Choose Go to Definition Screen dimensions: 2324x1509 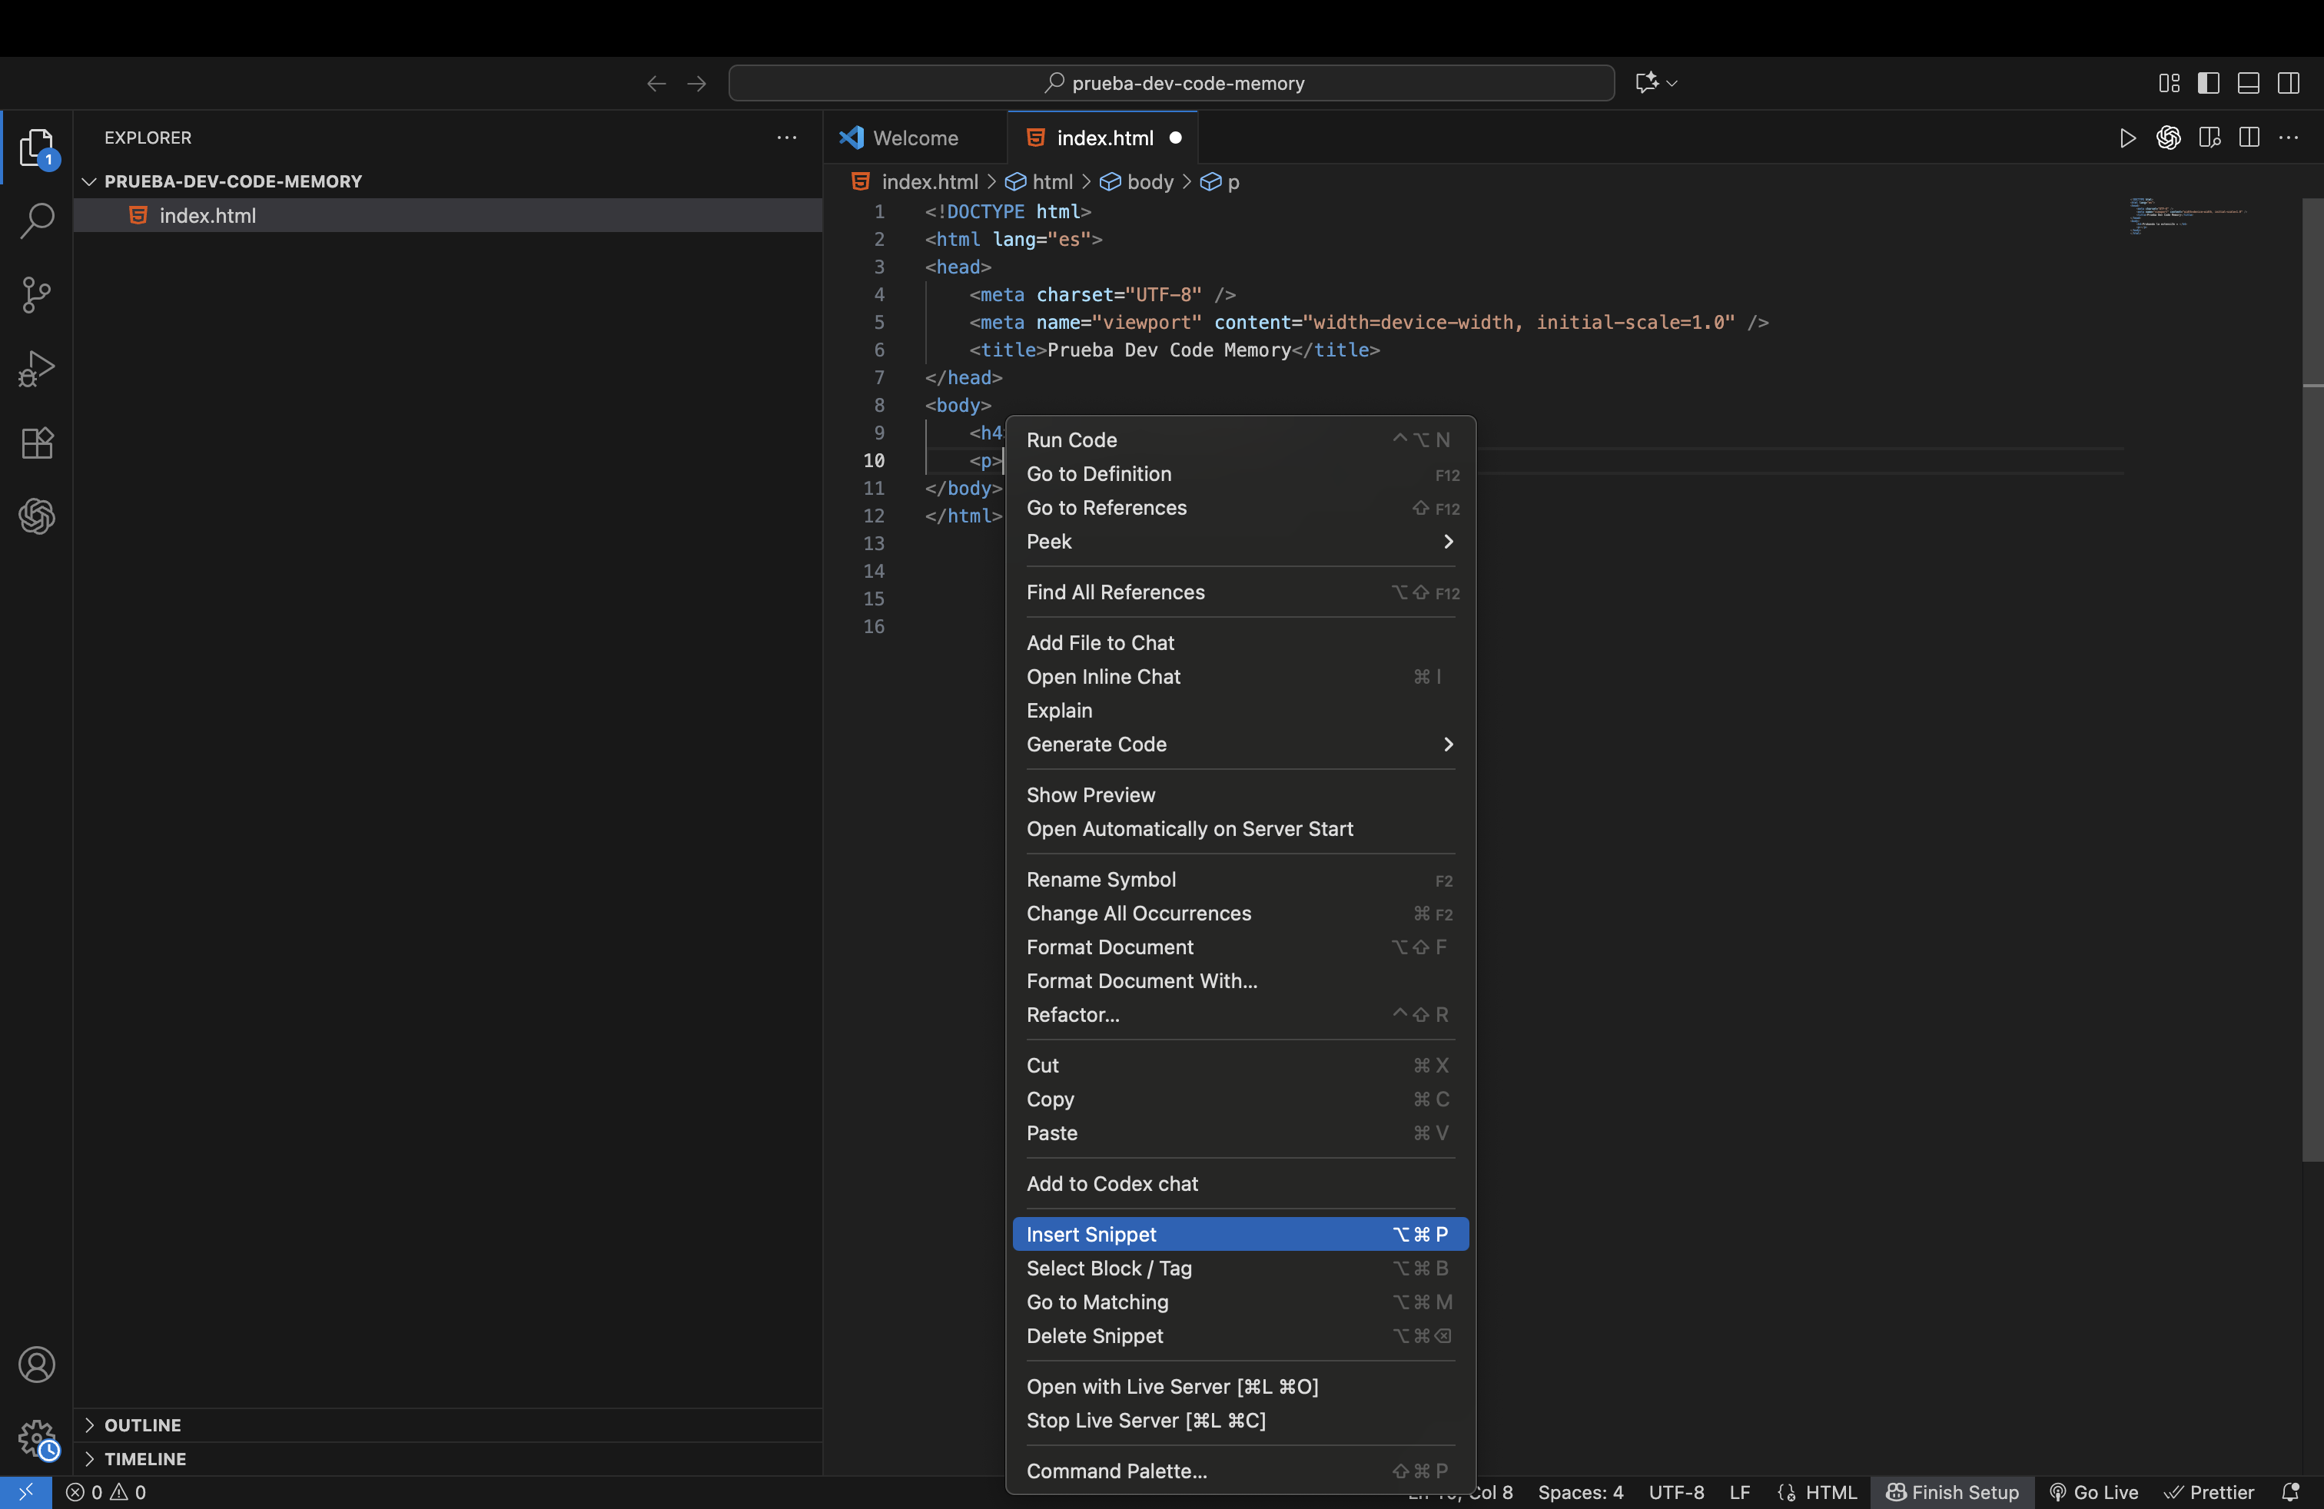[x=1240, y=474]
